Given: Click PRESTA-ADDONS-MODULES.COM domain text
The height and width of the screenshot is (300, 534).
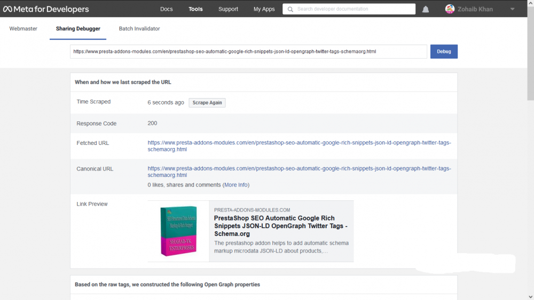Looking at the screenshot, I should [252, 210].
